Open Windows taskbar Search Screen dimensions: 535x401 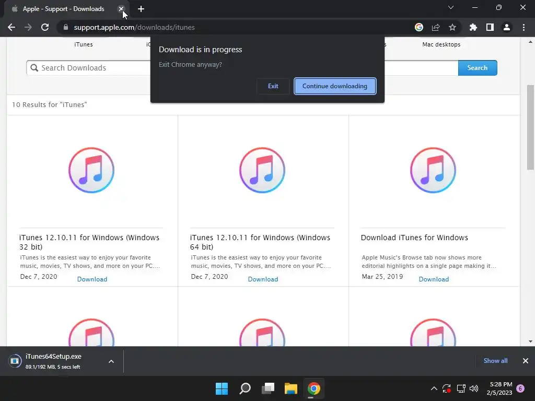[x=245, y=388]
